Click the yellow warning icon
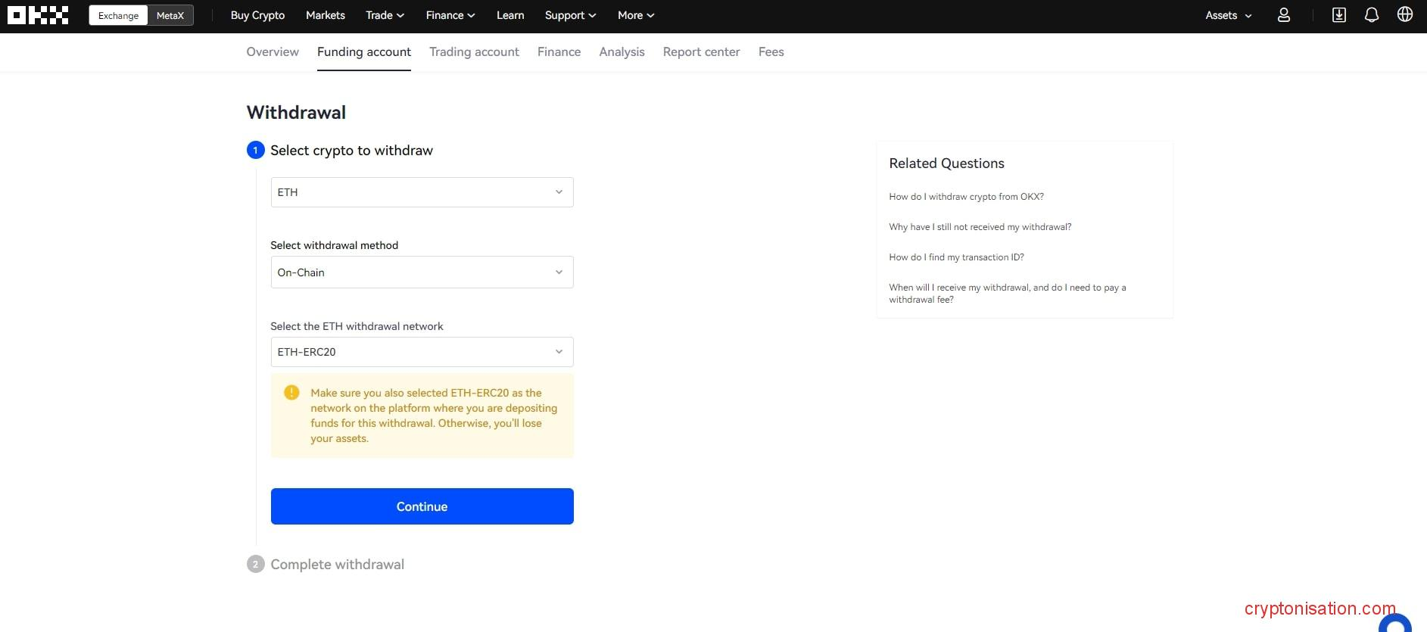The height and width of the screenshot is (632, 1427). [x=291, y=393]
